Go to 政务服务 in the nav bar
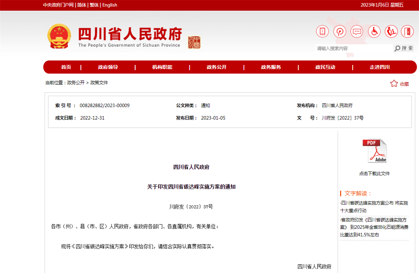Screen dimensions: 419x273 click(x=271, y=67)
